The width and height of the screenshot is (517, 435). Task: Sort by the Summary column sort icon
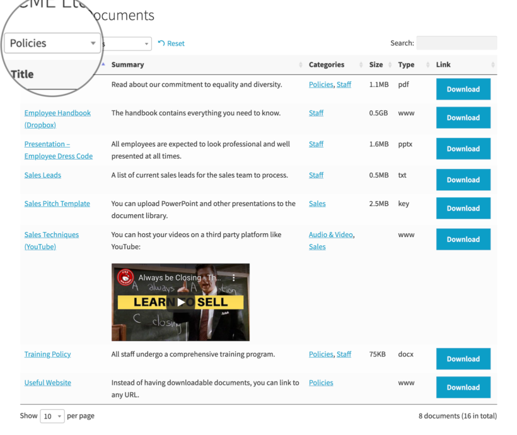[x=299, y=64]
